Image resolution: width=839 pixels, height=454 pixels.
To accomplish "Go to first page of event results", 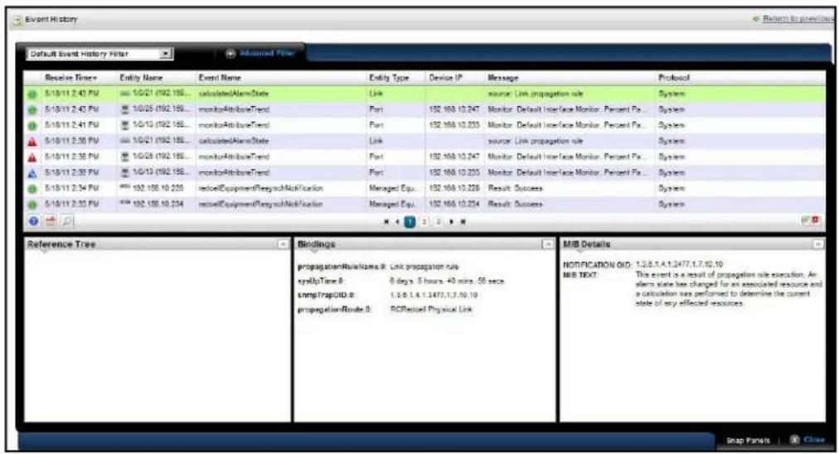I will coord(386,222).
